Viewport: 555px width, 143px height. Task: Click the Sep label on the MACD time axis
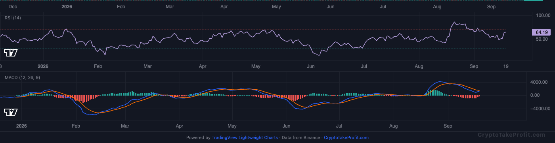448,126
